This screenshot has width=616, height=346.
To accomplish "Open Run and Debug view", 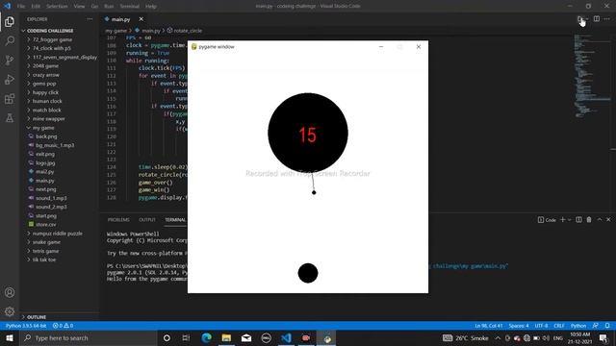I will tap(10, 79).
